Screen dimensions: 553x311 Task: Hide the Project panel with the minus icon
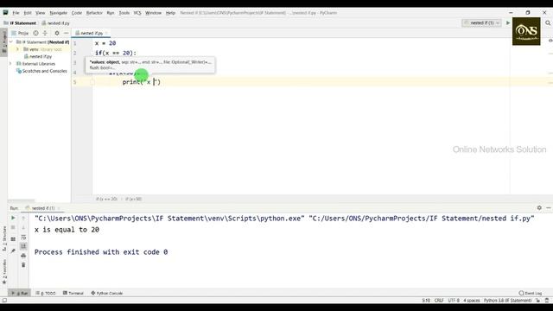pyautogui.click(x=66, y=33)
